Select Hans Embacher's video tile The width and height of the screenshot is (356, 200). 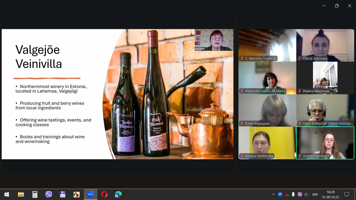point(325,110)
